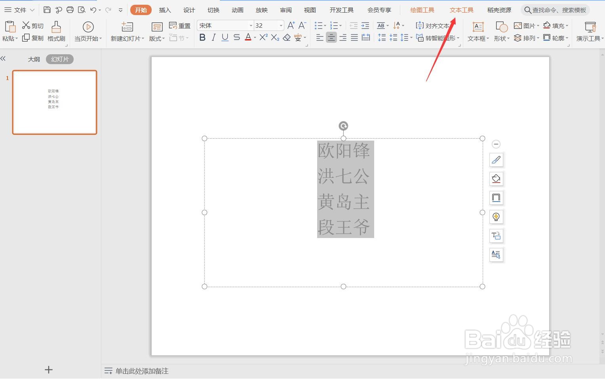Click the lightbulb smart suggestion icon

[496, 217]
